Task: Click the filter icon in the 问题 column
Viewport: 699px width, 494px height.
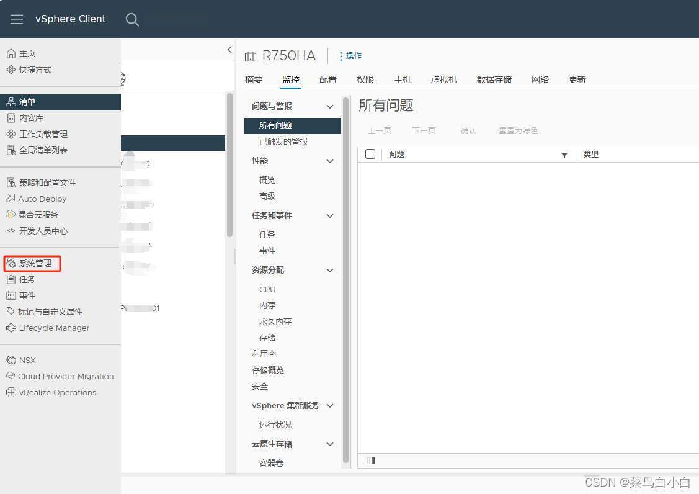Action: point(564,155)
